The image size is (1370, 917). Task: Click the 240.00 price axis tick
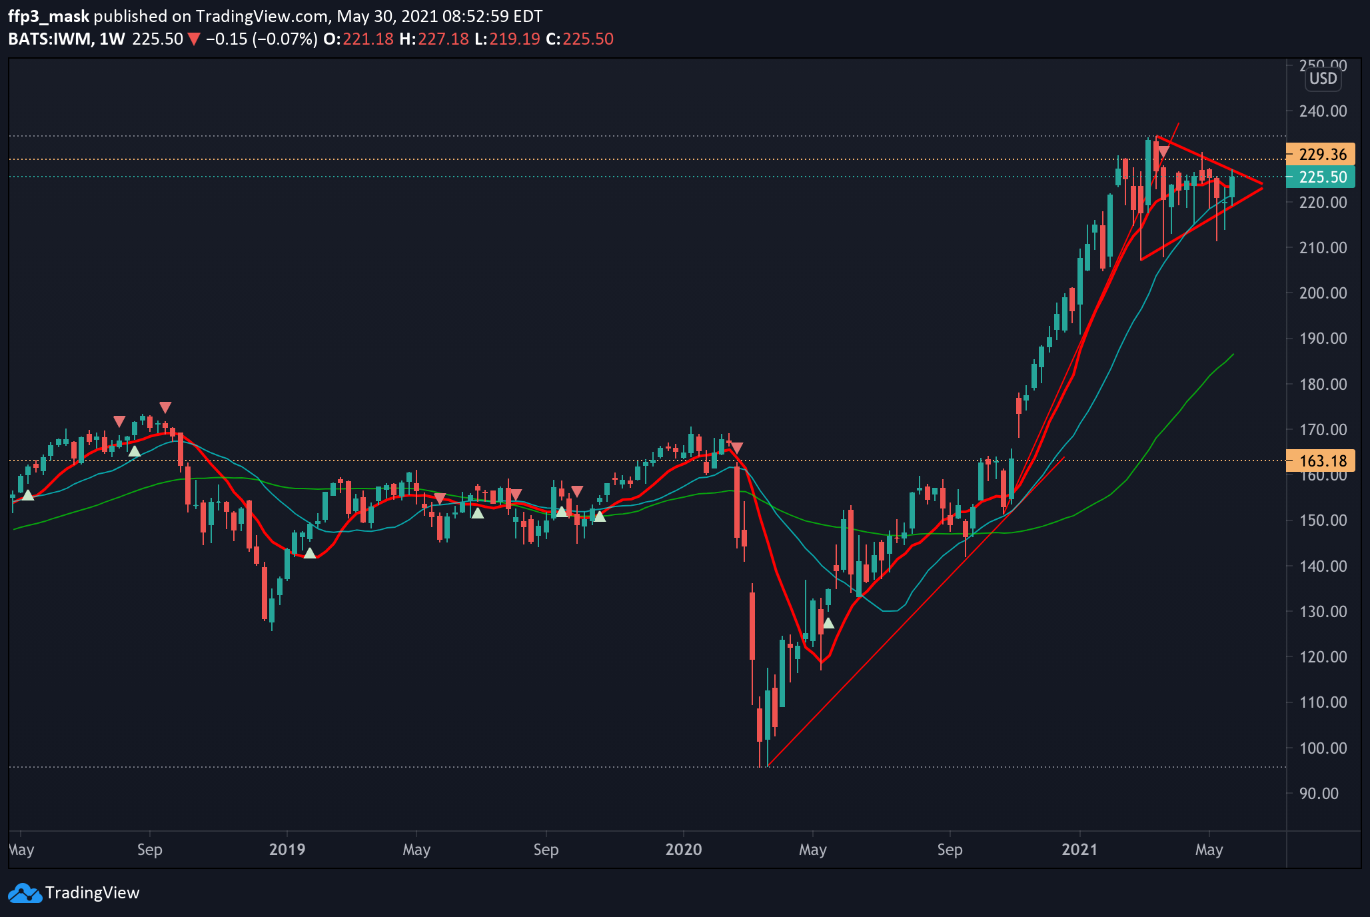click(1323, 111)
